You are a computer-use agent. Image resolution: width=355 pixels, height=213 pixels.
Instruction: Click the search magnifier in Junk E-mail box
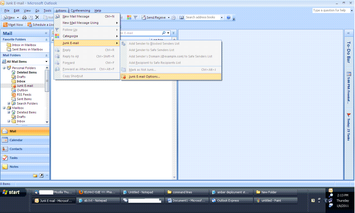point(164,33)
